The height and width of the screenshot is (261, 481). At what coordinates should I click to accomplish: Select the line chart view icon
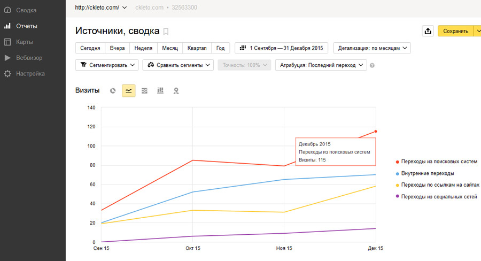(x=128, y=91)
